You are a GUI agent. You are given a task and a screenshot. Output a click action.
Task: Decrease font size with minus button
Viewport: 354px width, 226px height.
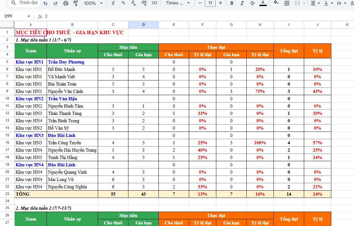point(200,3)
